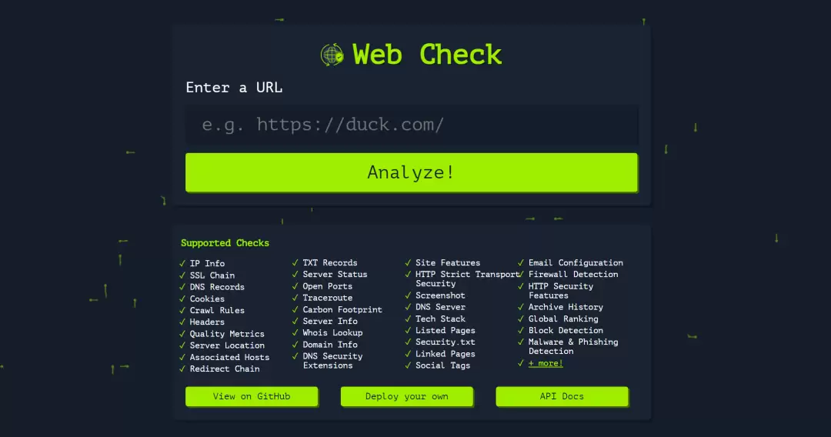Click the 'Tech Stack' list item
The width and height of the screenshot is (831, 437).
440,319
